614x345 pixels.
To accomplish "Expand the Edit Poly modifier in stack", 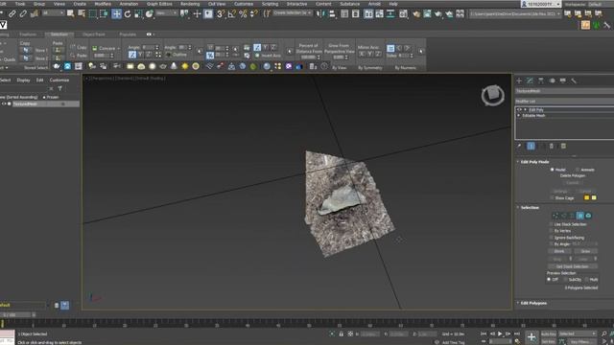I will coord(525,110).
